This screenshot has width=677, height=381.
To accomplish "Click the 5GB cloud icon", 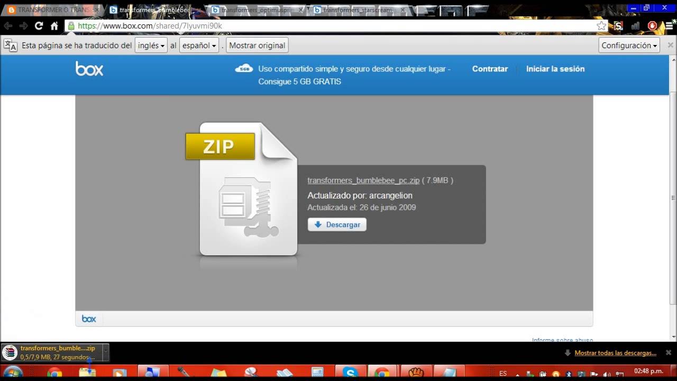I will 244,69.
